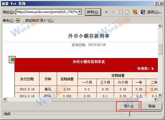165x120 pixels.
Task: Click the vertical scrollbar up arrow
Action: [x=160, y=26]
